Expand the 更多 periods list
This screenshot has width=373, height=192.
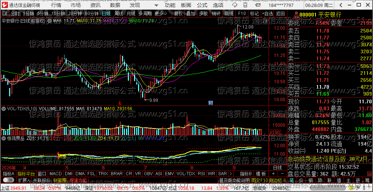[x=161, y=14]
